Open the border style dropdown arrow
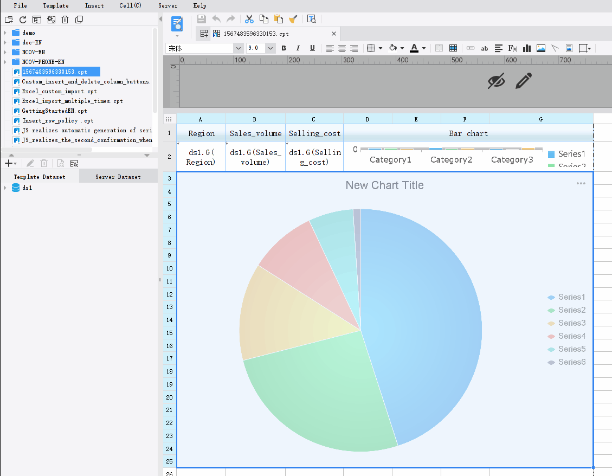This screenshot has height=476, width=612. click(x=381, y=48)
